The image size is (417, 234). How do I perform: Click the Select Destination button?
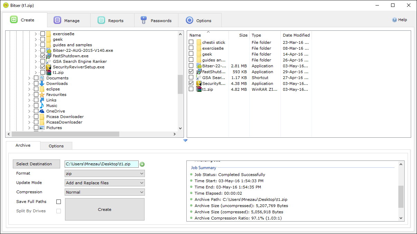point(36,164)
